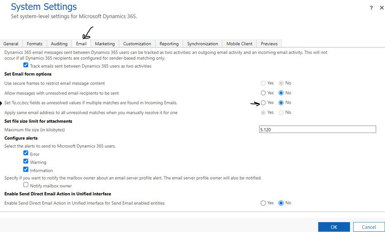
Task: Click the Set Email form options heading
Action: pyautogui.click(x=28, y=74)
